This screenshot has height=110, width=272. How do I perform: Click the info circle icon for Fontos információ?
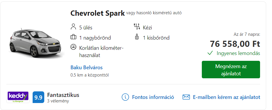(125, 97)
